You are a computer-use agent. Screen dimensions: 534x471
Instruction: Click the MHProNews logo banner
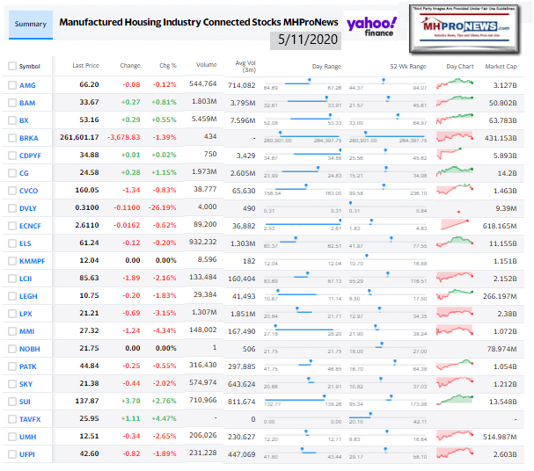476,20
